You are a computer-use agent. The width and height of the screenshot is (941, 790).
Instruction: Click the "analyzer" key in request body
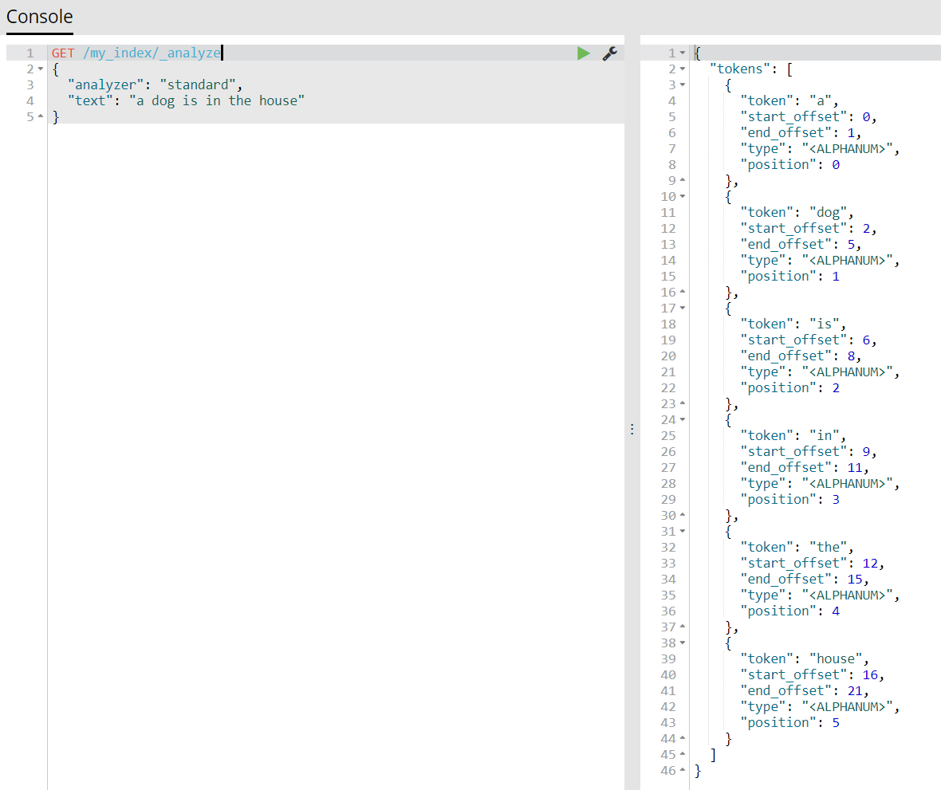[x=105, y=85]
